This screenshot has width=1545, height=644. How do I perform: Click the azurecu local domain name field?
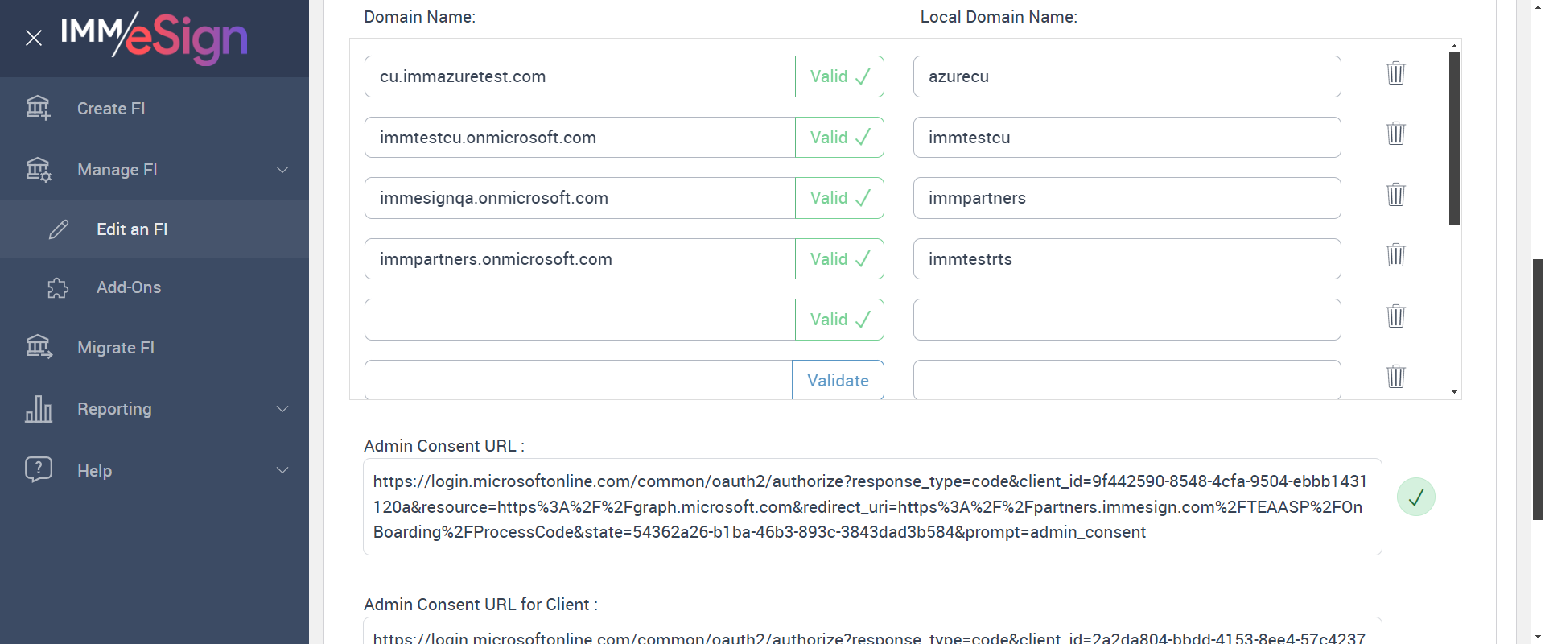click(x=1127, y=76)
